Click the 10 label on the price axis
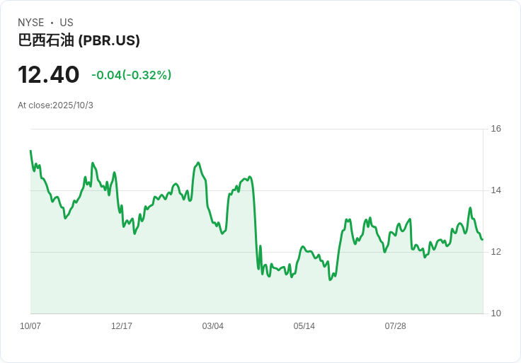521x363 pixels. (496, 313)
